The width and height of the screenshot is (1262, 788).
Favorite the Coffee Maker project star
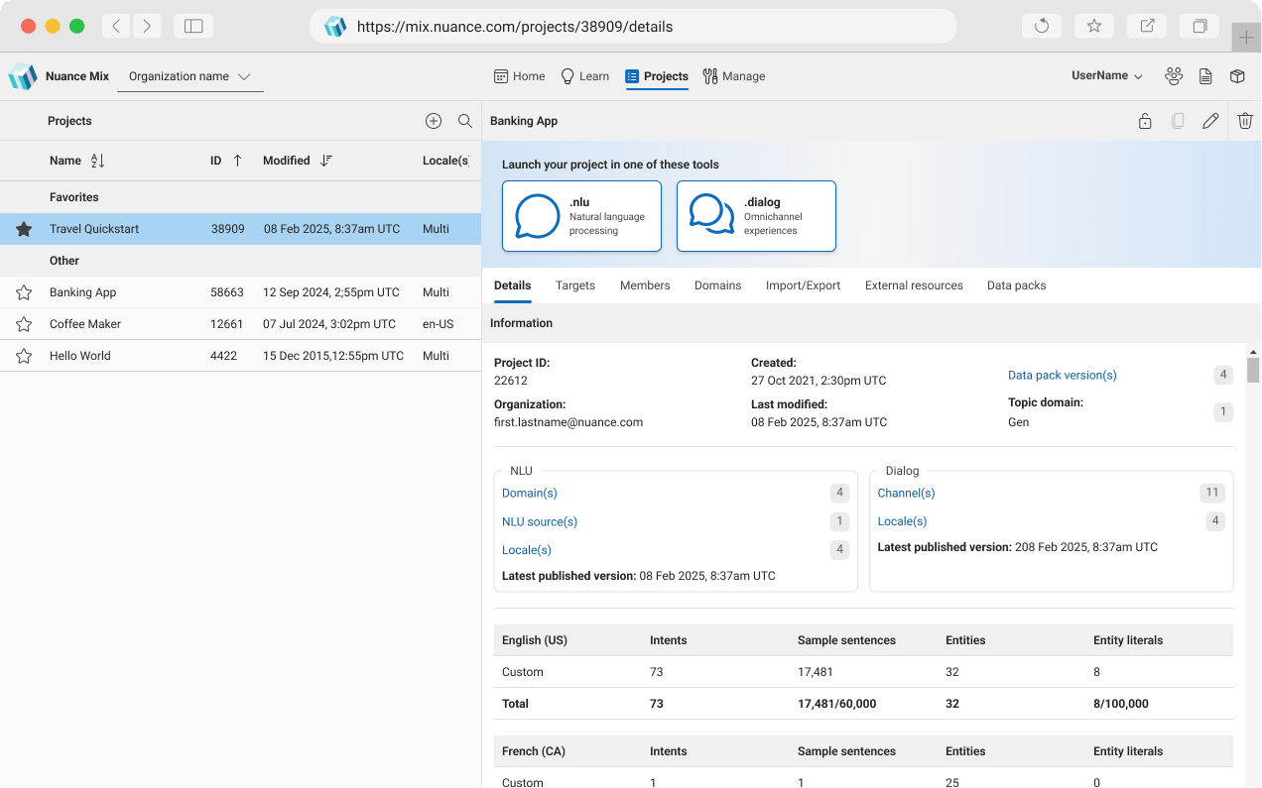(x=24, y=324)
